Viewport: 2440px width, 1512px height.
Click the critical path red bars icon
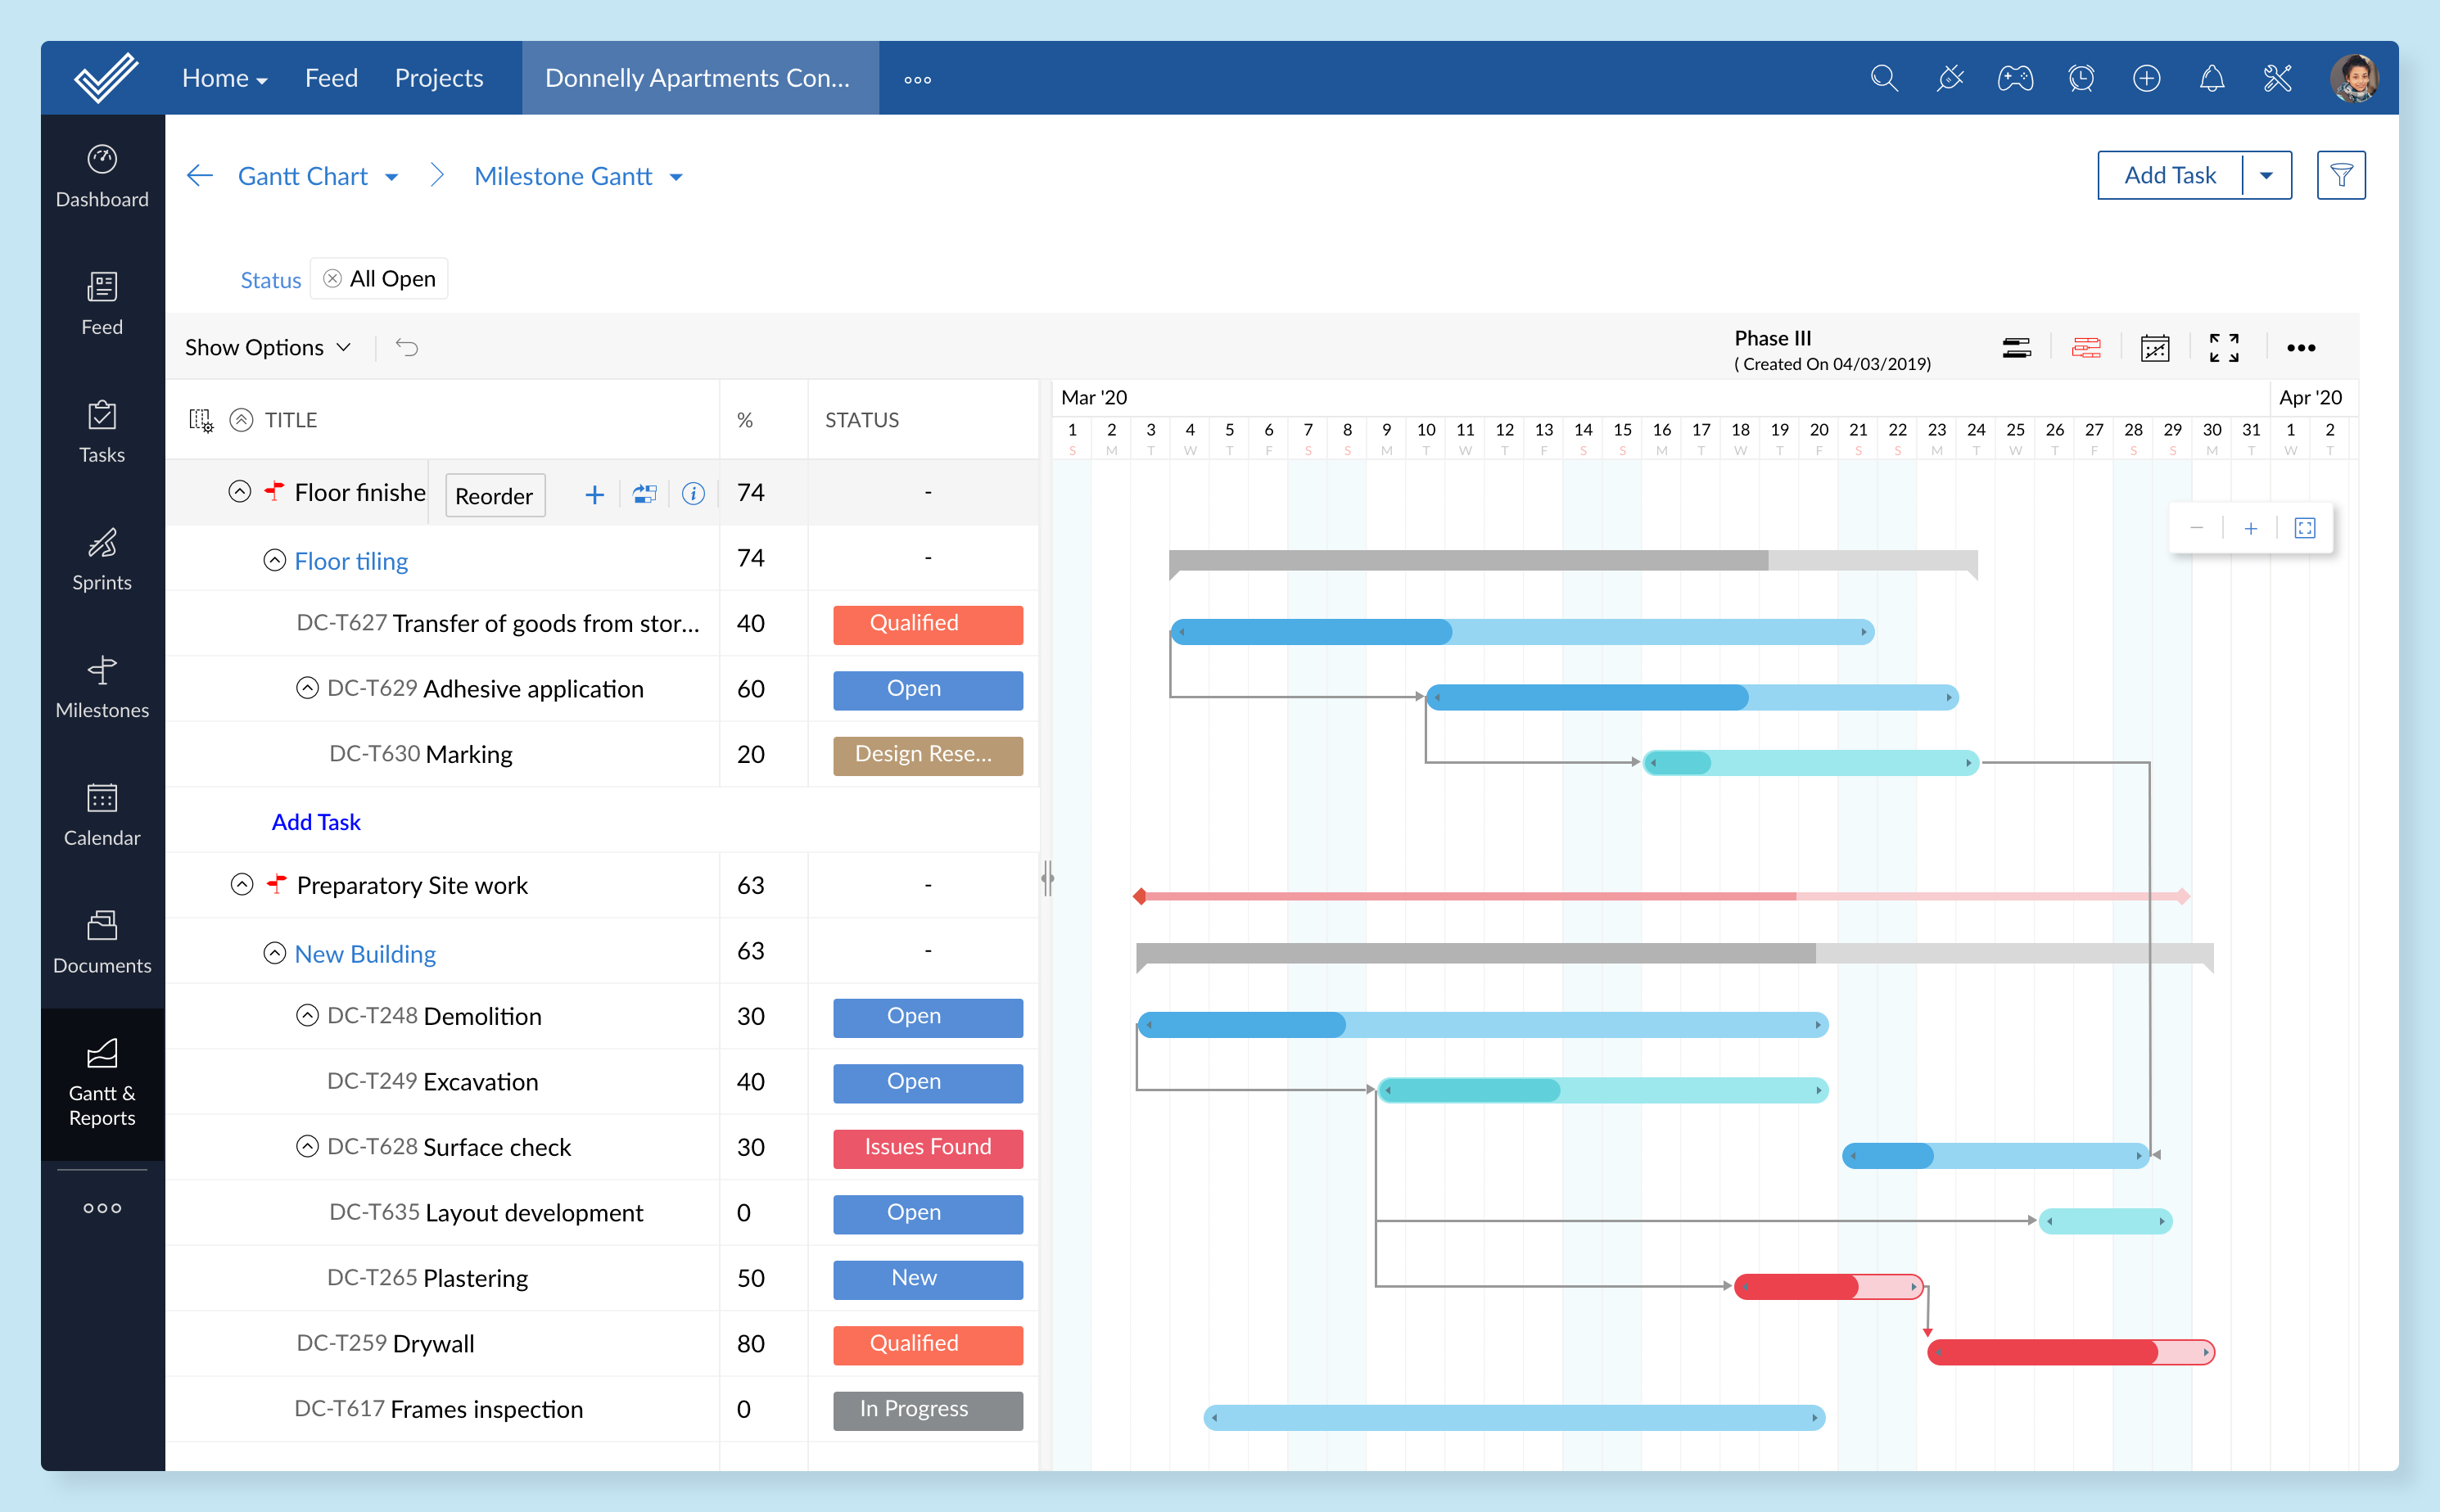[x=2086, y=348]
